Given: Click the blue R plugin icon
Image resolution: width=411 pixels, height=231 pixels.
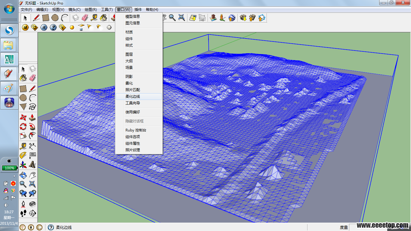Looking at the screenshot, I should [x=44, y=28].
